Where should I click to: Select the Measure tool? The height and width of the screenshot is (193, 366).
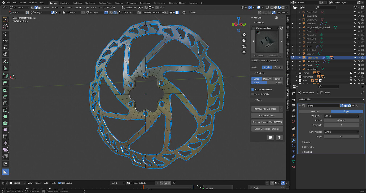pyautogui.click(x=5, y=68)
